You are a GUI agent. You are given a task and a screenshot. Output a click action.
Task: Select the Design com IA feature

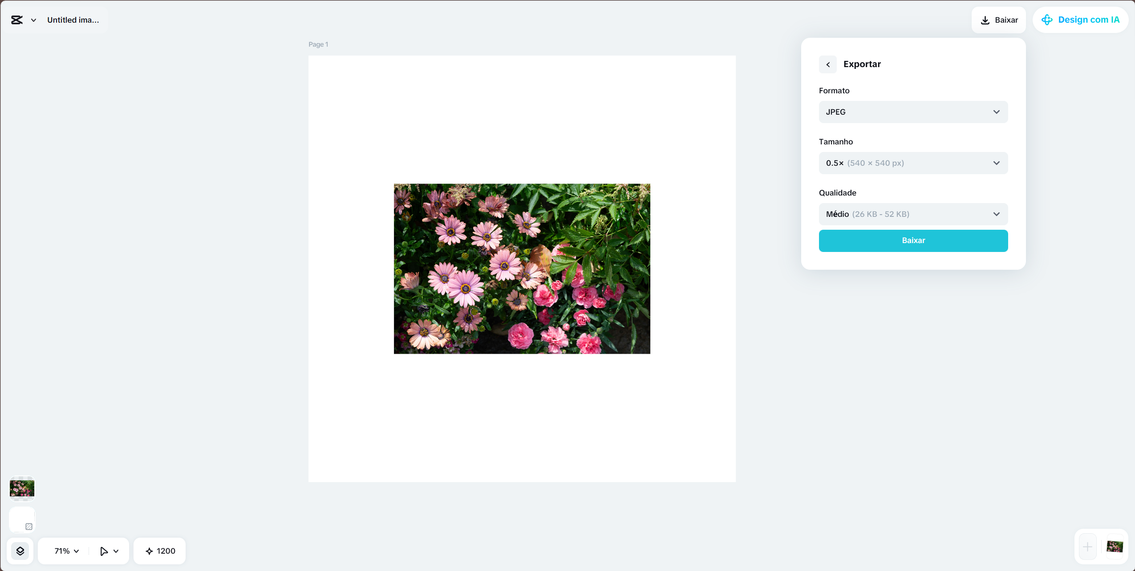coord(1080,20)
